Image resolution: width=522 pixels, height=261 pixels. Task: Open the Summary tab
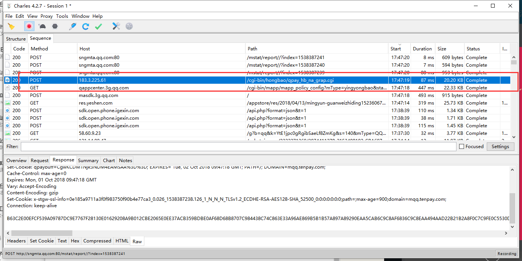click(88, 161)
